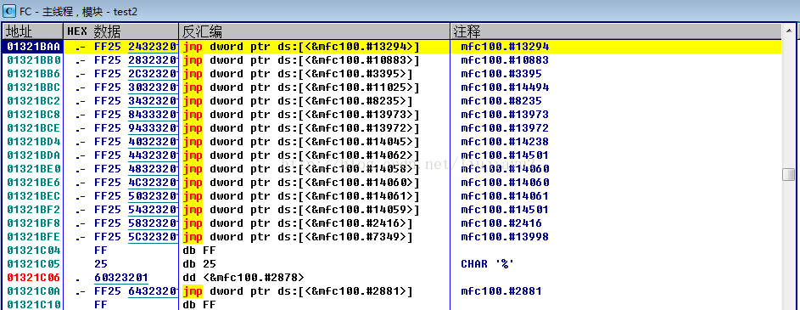Click the jmp instruction targeting &mfc100.#8235
The image size is (800, 310).
click(x=298, y=101)
